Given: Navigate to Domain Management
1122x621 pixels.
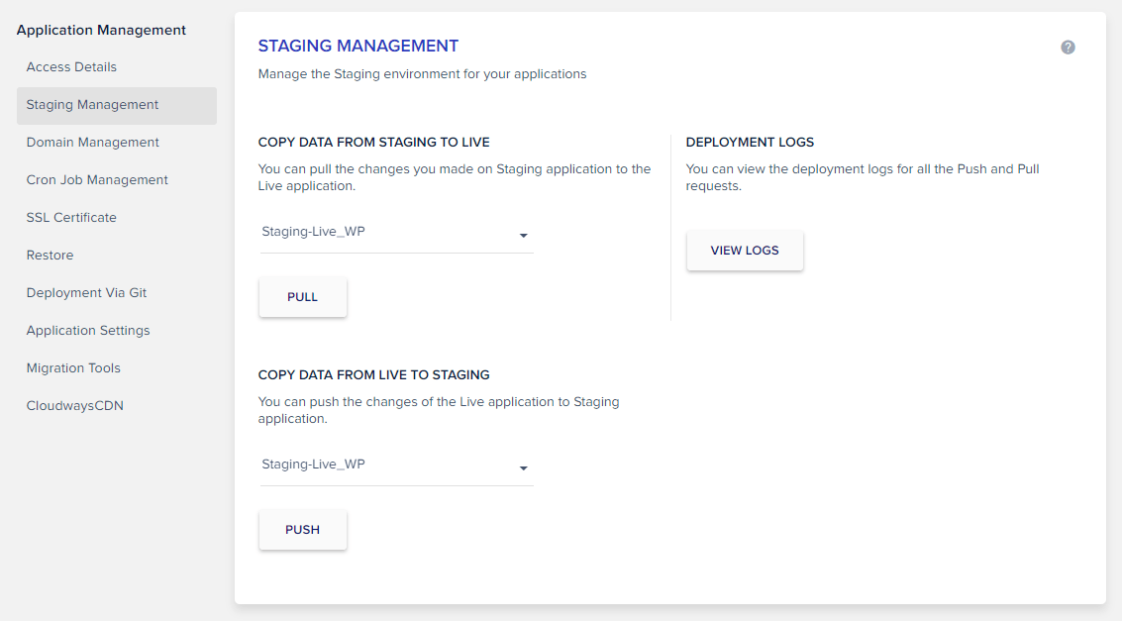Looking at the screenshot, I should click(92, 142).
